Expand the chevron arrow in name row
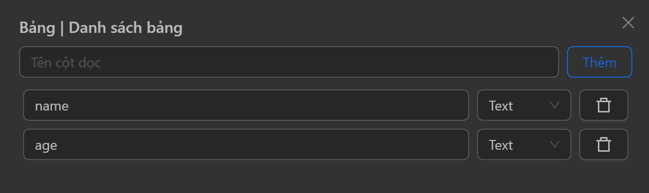 tap(555, 105)
